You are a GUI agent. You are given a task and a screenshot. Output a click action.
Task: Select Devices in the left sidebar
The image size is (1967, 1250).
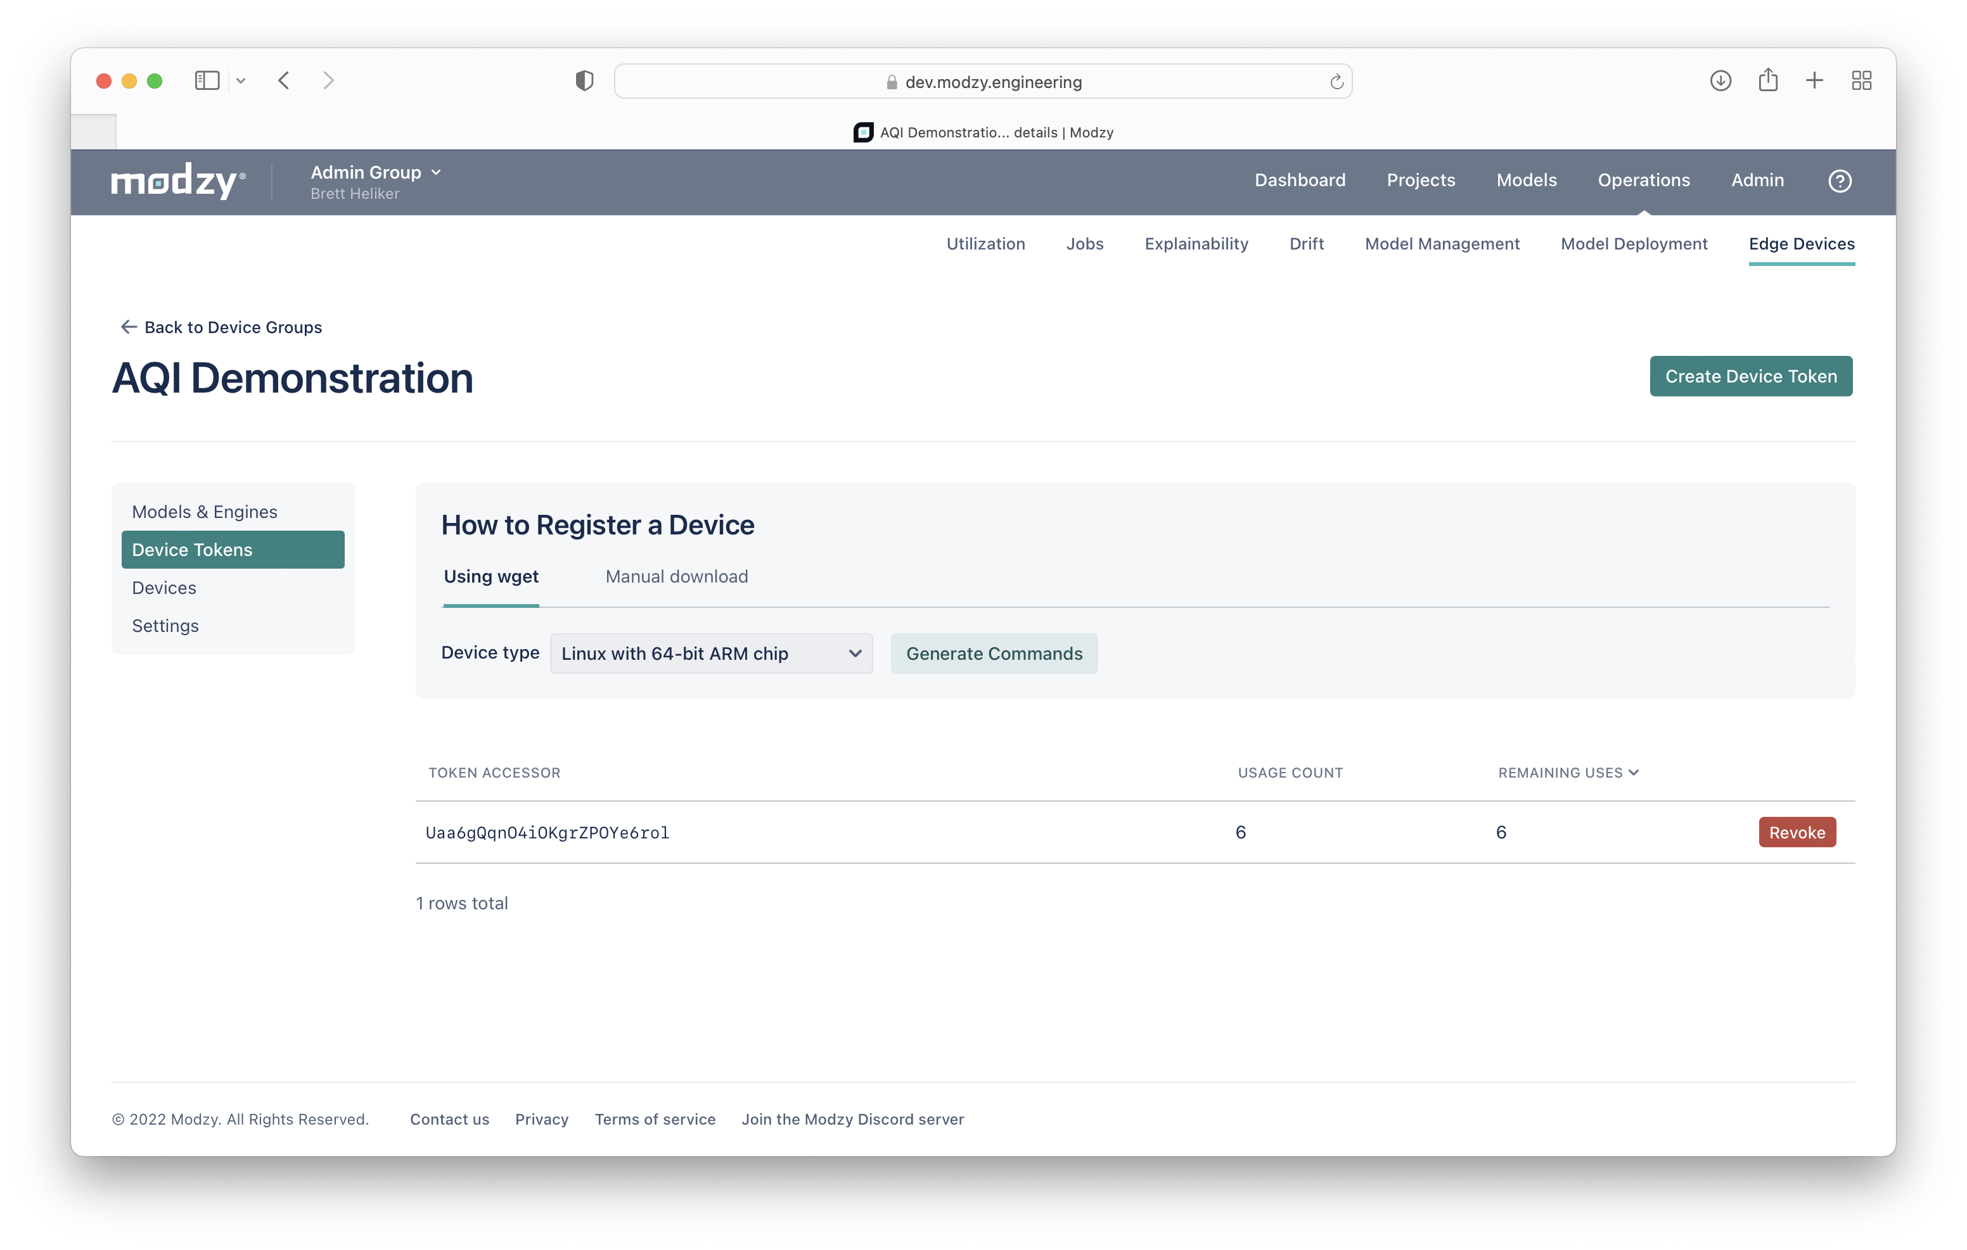[x=164, y=588]
